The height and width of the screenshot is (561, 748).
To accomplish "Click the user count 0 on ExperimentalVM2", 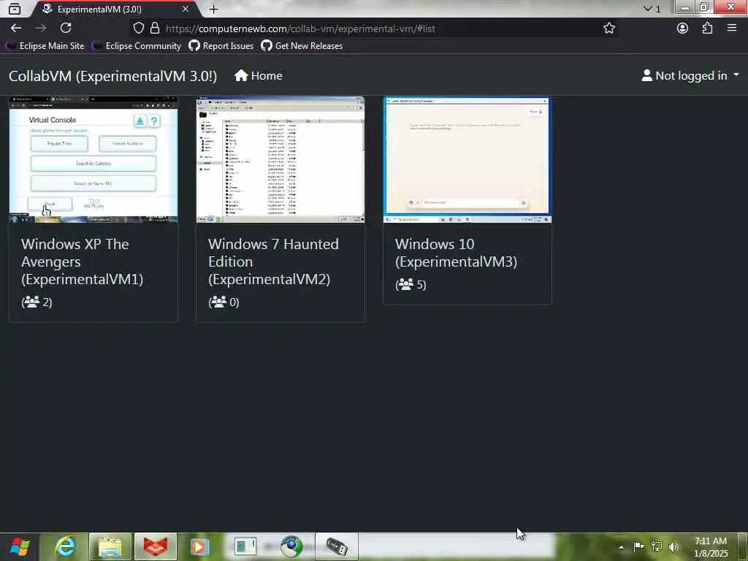I will [224, 302].
